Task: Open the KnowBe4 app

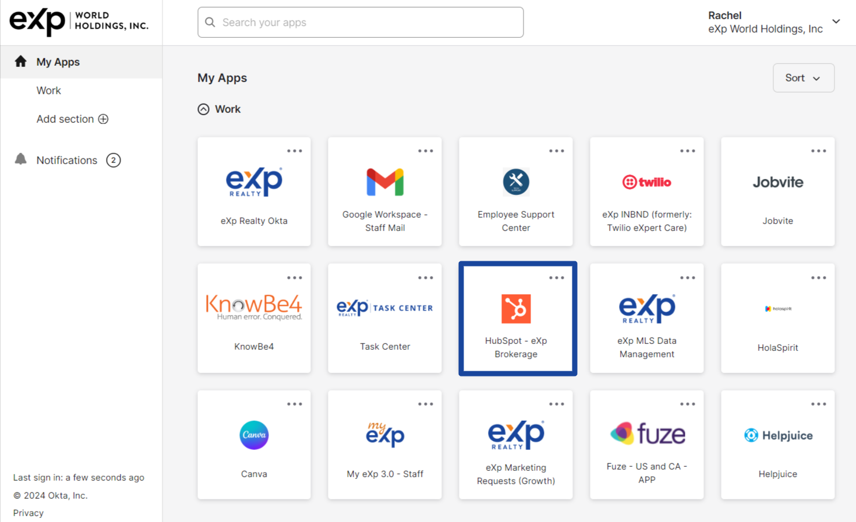Action: click(x=254, y=318)
